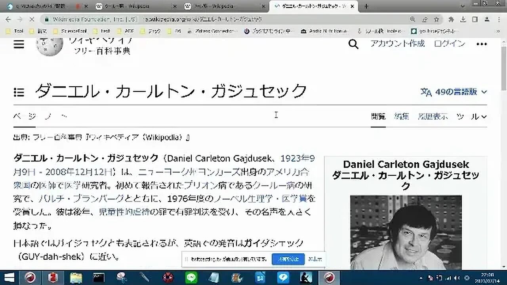
Task: Open File Explorer from the taskbar
Action: [76, 277]
